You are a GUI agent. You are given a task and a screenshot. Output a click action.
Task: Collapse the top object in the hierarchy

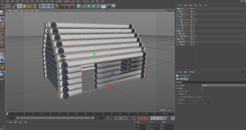[x=177, y=9]
